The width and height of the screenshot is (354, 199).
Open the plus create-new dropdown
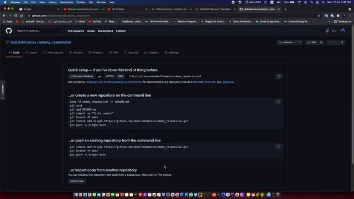(334, 31)
